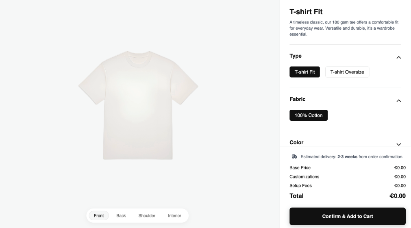Viewport: 411px width, 228px height.
Task: Choose the T-shirt Oversize type
Action: [x=347, y=72]
